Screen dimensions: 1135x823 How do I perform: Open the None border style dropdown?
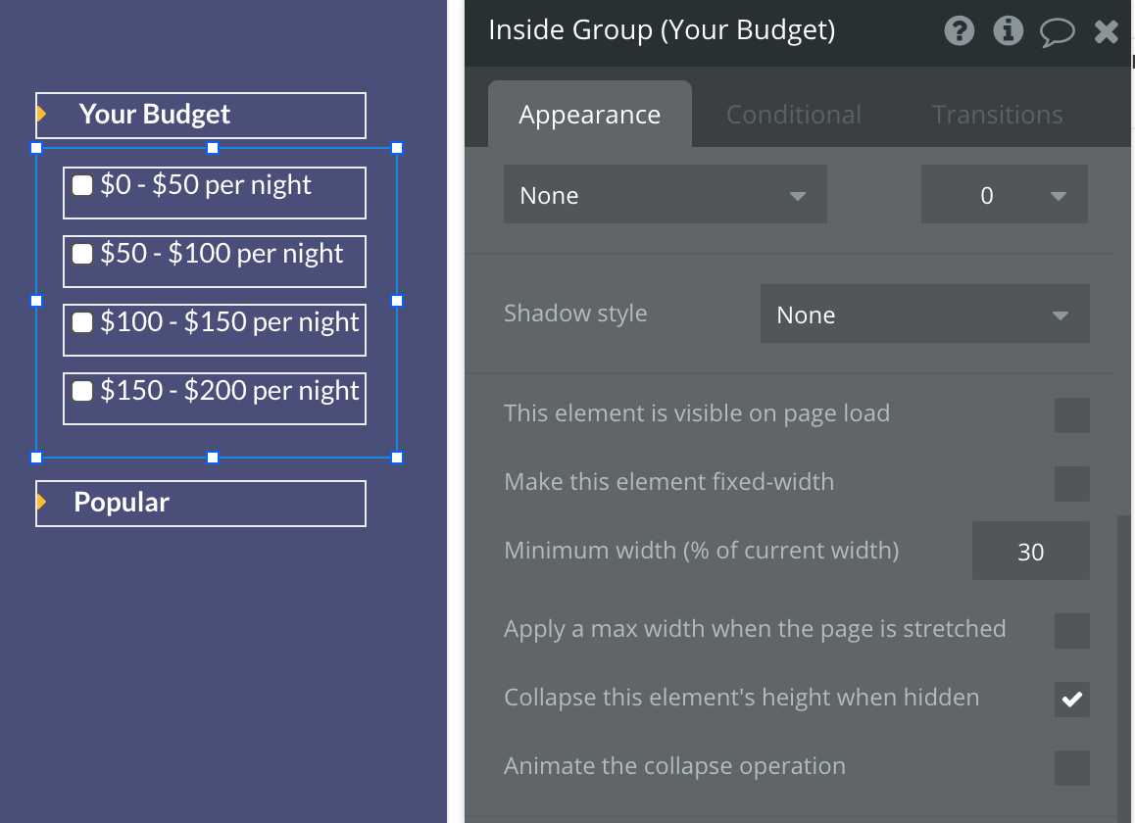tap(665, 195)
